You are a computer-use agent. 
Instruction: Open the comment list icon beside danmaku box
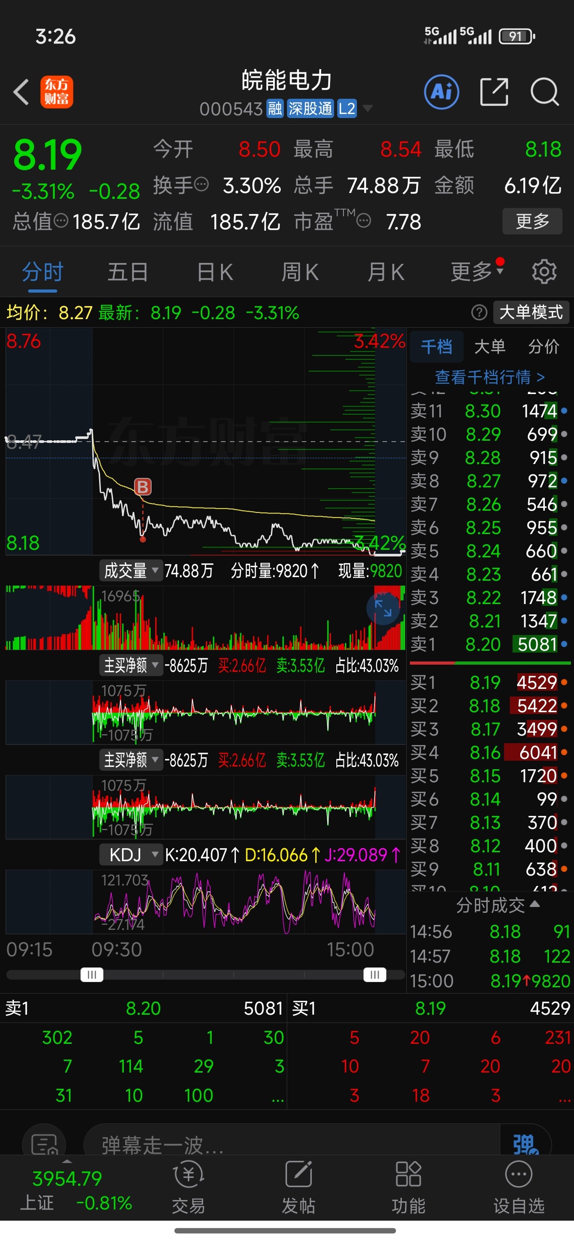(44, 1143)
